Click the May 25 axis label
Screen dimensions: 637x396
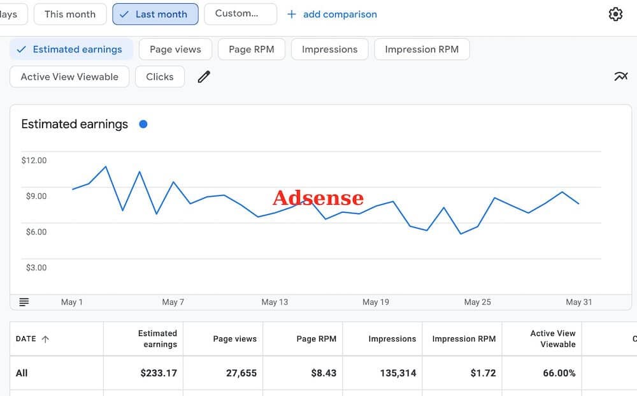pyautogui.click(x=477, y=302)
